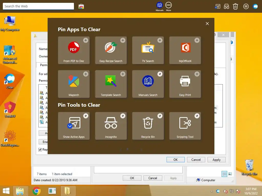Open the colorful store icon beside search

(x=81, y=6)
